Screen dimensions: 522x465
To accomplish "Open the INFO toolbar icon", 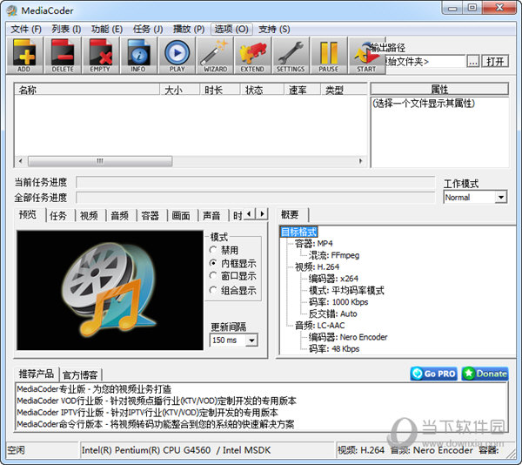I will (x=138, y=55).
